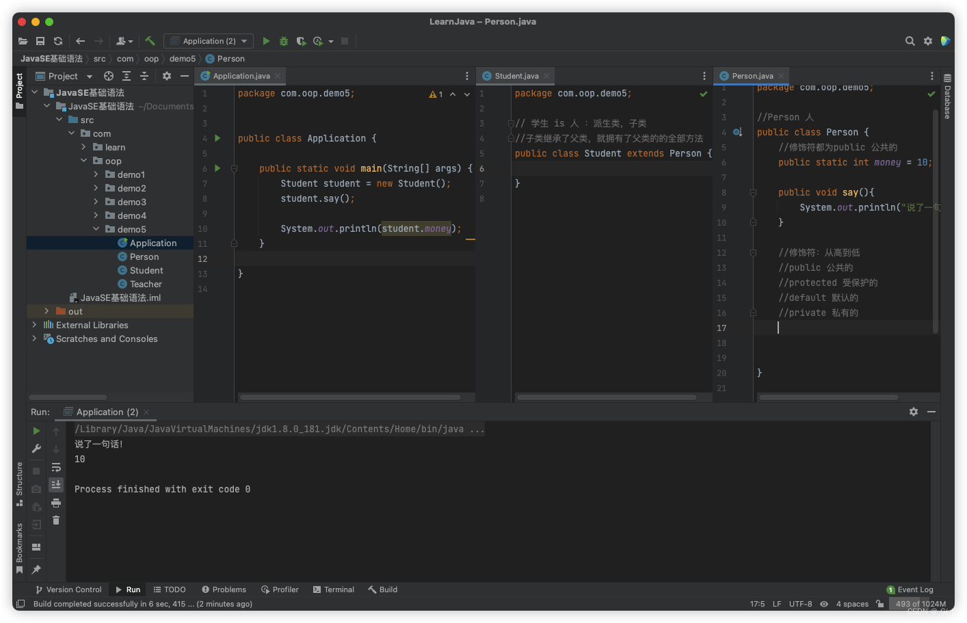Open the Problems tool window tab
Screen dimensions: 967x623
[x=224, y=589]
